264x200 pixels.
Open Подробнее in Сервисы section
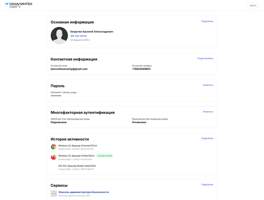point(207,185)
